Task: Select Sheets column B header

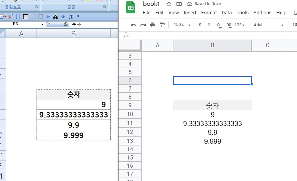Action: tap(213, 45)
